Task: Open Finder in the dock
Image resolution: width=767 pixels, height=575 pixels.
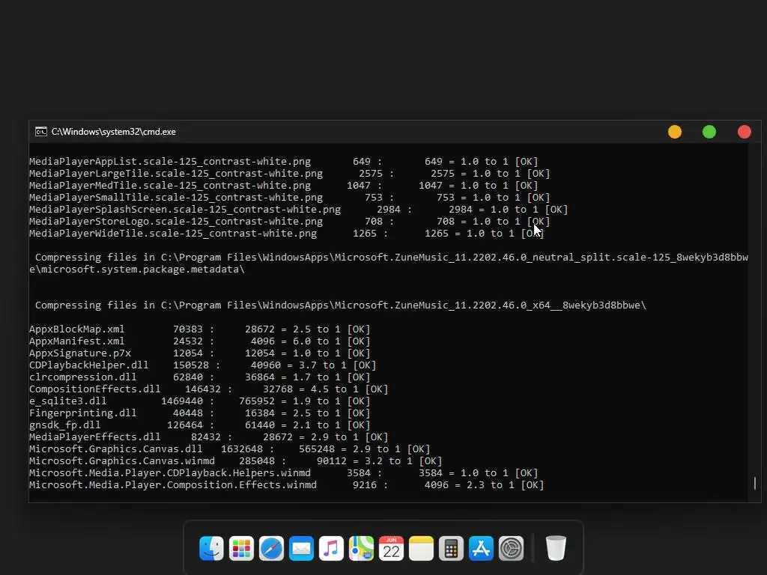Action: [211, 549]
